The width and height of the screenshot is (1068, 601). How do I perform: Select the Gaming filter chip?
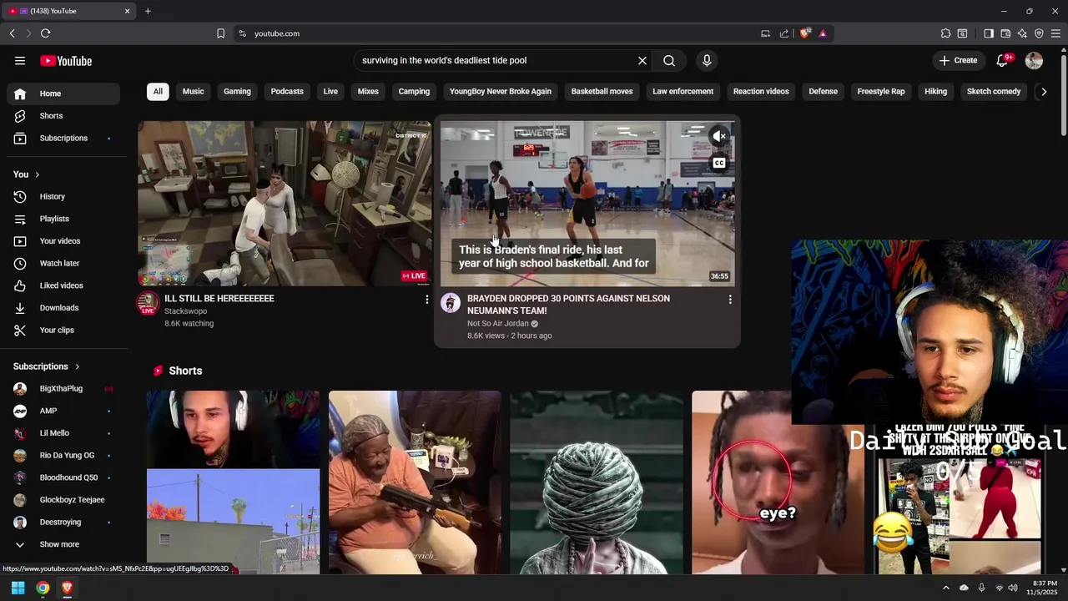[237, 92]
